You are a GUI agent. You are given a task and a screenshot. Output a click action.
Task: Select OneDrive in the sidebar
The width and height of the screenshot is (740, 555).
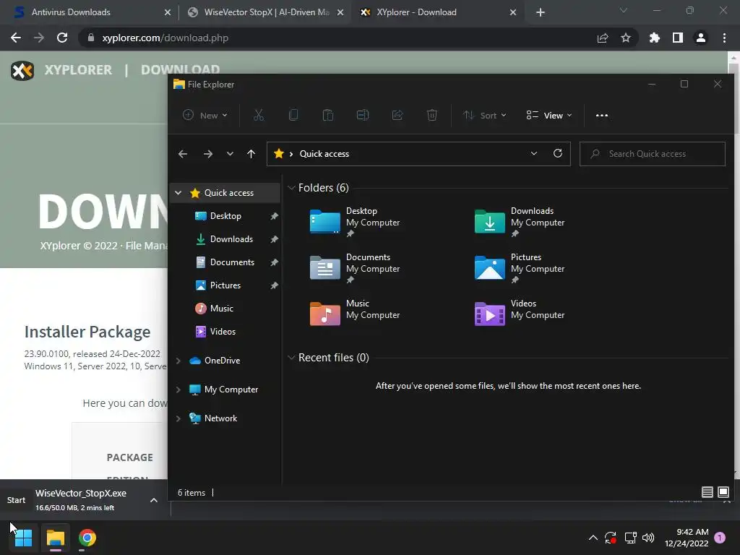222,361
